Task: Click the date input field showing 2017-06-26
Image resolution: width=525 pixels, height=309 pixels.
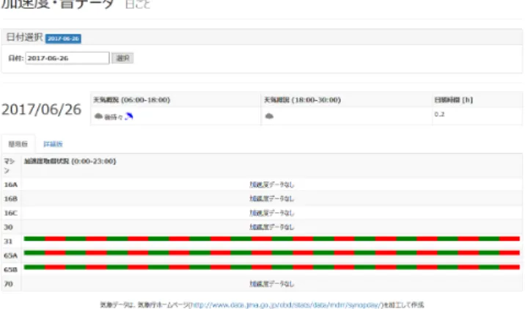Action: tap(67, 58)
